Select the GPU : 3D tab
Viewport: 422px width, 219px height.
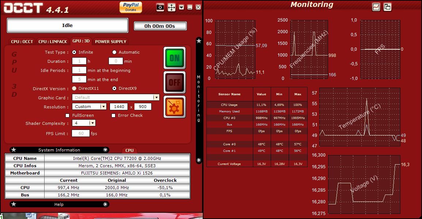pyautogui.click(x=81, y=41)
